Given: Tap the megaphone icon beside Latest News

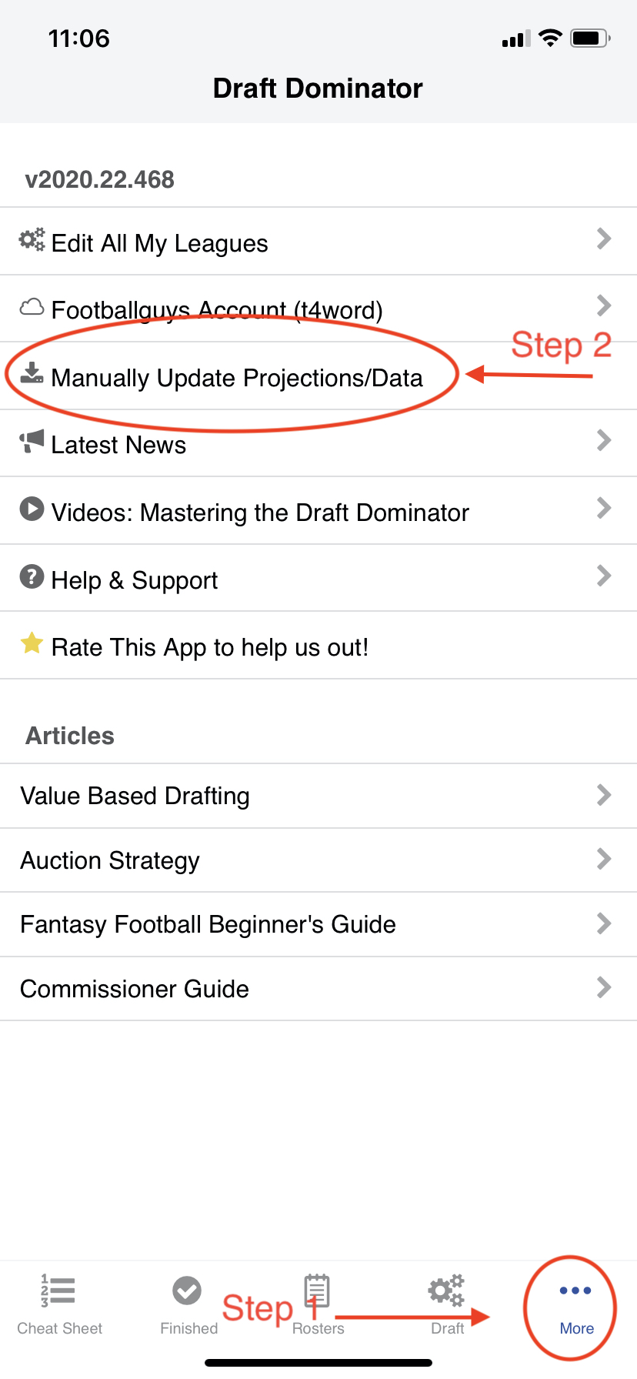Looking at the screenshot, I should [32, 442].
